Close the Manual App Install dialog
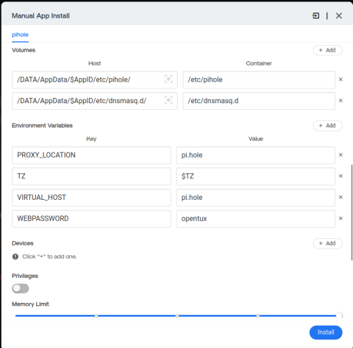Viewport: 353px width, 348px height. [x=339, y=15]
